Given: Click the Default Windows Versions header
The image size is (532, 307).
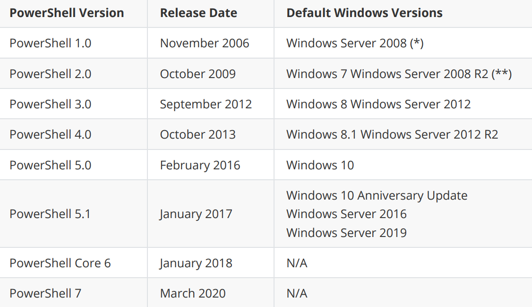Looking at the screenshot, I should pyautogui.click(x=364, y=13).
